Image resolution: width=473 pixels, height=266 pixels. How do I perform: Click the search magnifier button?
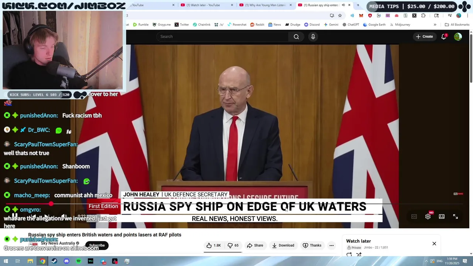point(296,37)
